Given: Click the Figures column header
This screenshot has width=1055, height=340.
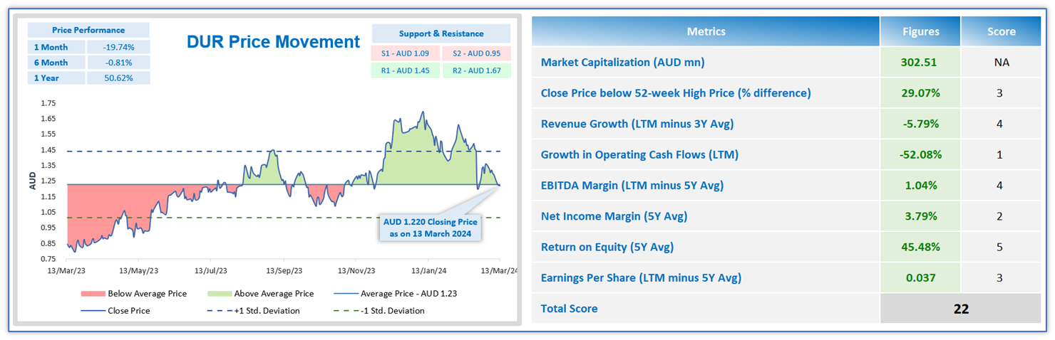Looking at the screenshot, I should [x=920, y=31].
